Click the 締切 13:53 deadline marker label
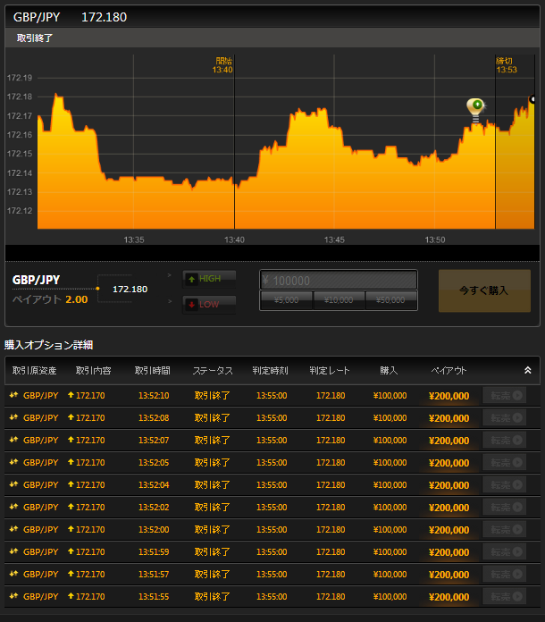This screenshot has height=622, width=545. (x=507, y=65)
